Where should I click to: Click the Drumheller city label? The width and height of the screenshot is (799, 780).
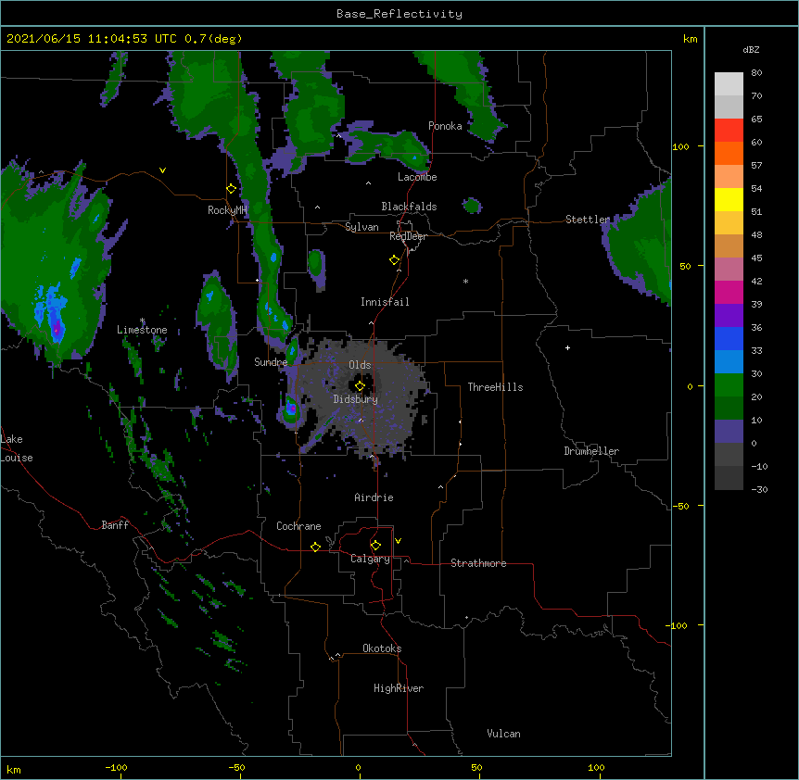pos(591,451)
